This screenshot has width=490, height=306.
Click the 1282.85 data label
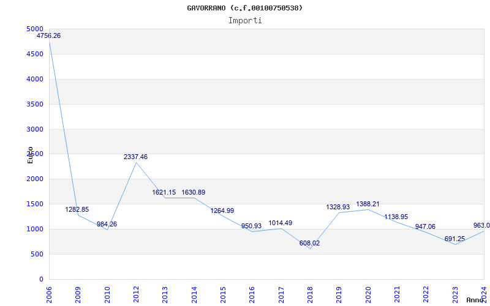click(77, 209)
